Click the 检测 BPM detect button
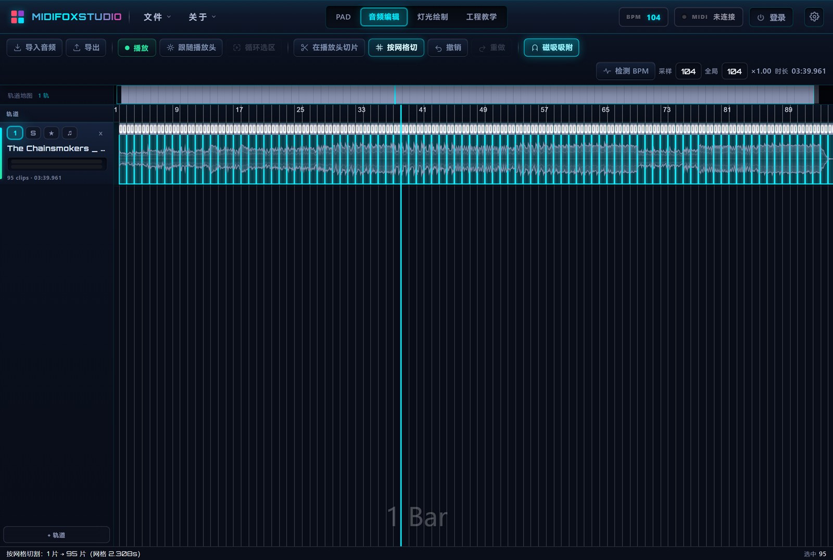The width and height of the screenshot is (833, 560). click(x=626, y=71)
